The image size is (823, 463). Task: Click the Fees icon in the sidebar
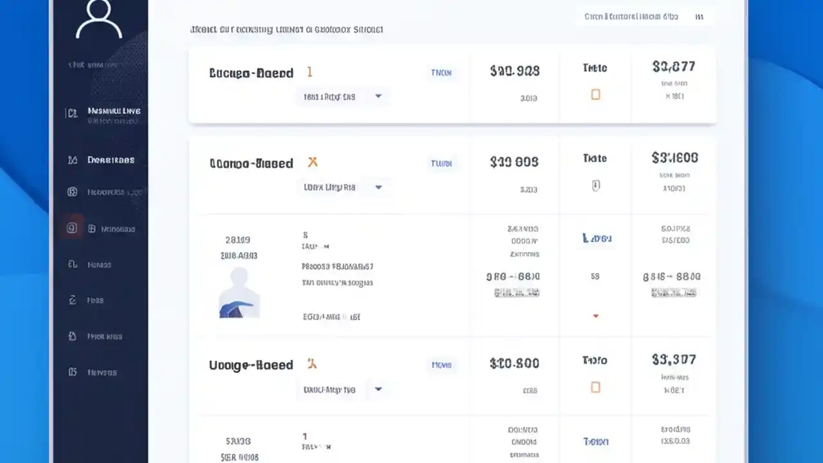73,300
